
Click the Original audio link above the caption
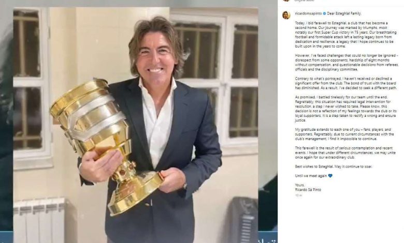tap(304, 1)
